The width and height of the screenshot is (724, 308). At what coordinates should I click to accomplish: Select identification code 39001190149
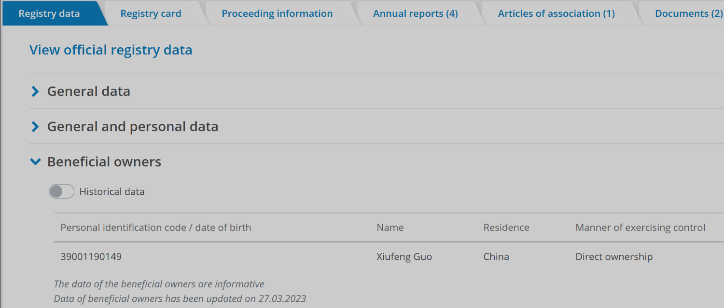[91, 257]
